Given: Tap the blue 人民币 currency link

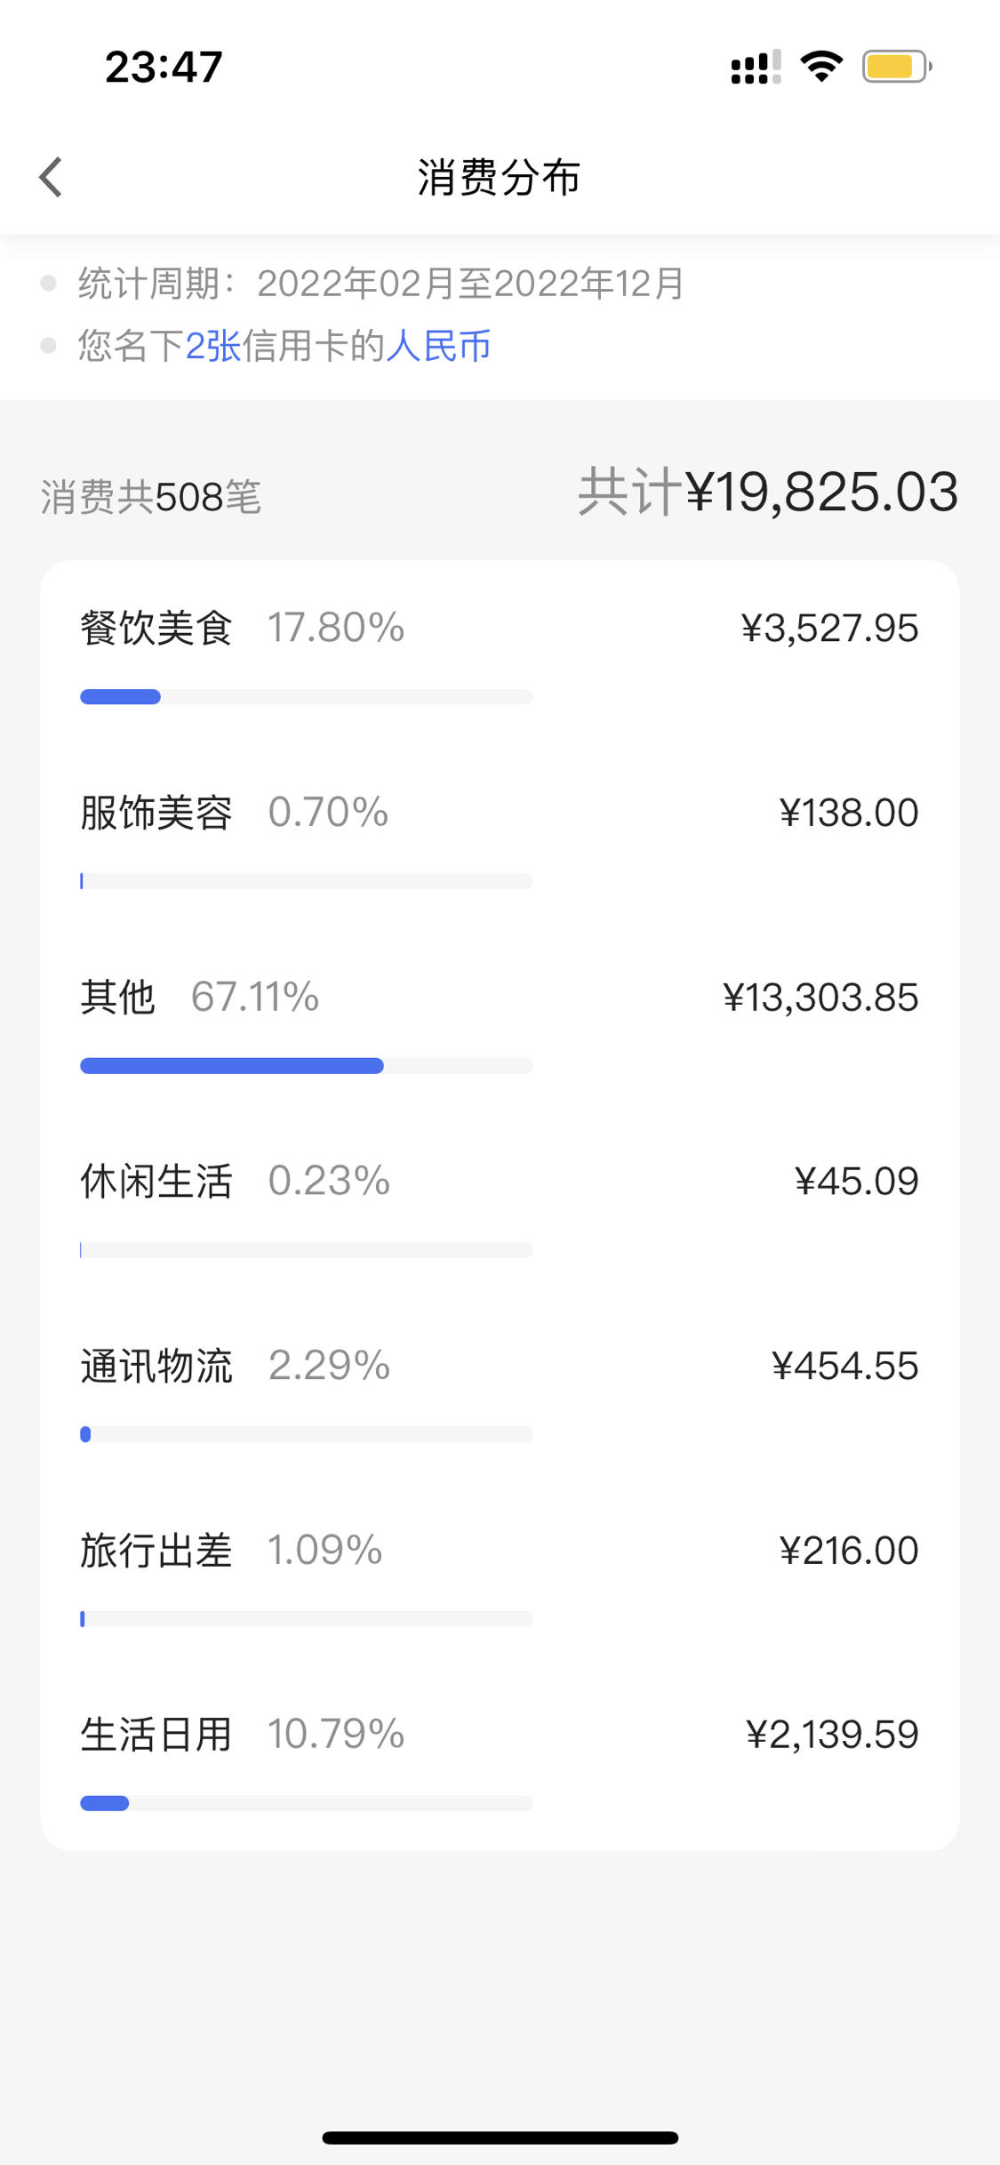Looking at the screenshot, I should coord(438,346).
